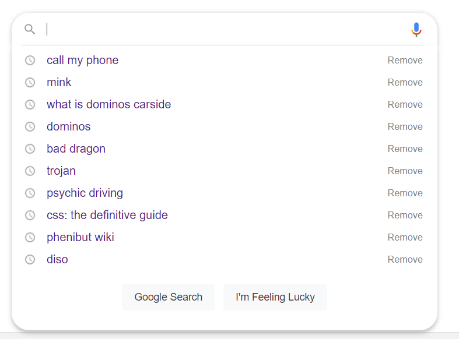Remove the diso suggestion

point(405,260)
